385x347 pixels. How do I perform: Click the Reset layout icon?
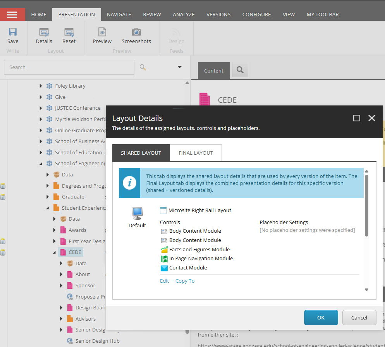point(69,33)
